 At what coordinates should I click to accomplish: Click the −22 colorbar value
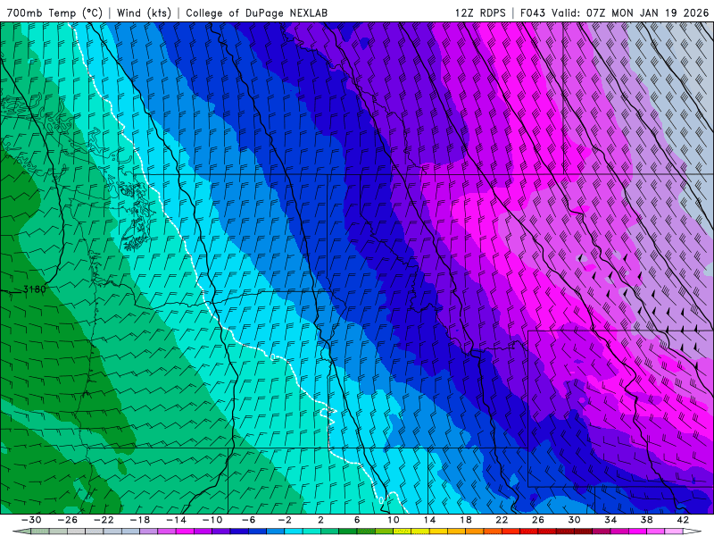(x=104, y=520)
